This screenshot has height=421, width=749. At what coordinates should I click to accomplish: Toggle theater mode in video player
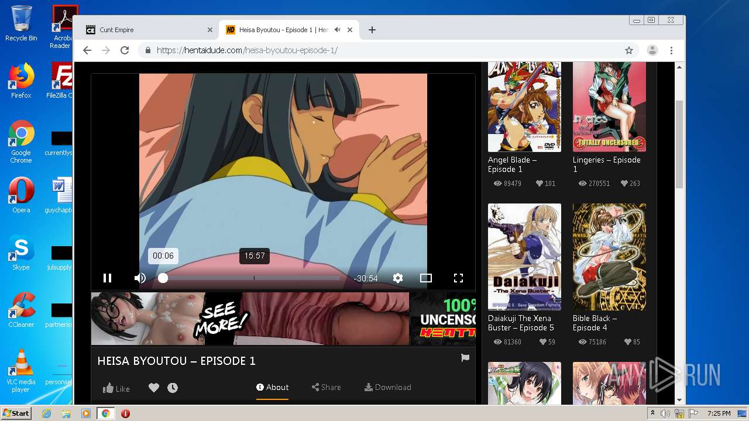pos(426,278)
